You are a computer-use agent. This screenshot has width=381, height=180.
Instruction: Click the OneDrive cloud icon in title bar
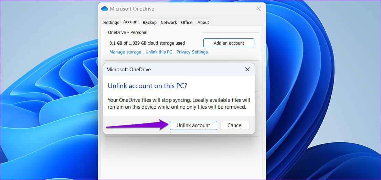point(105,9)
